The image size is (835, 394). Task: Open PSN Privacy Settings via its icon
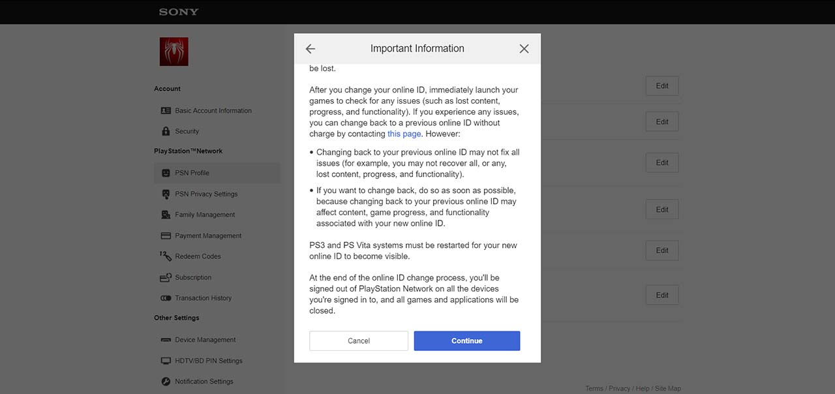166,194
